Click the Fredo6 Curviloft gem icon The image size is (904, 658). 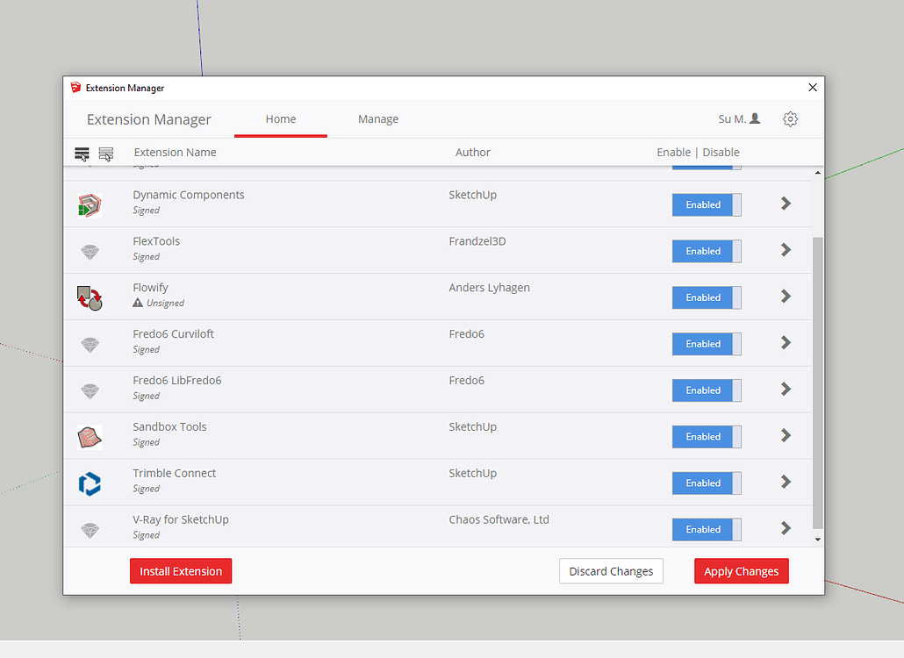[90, 345]
